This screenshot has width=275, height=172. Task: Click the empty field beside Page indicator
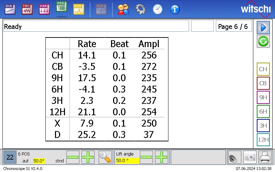202,26
